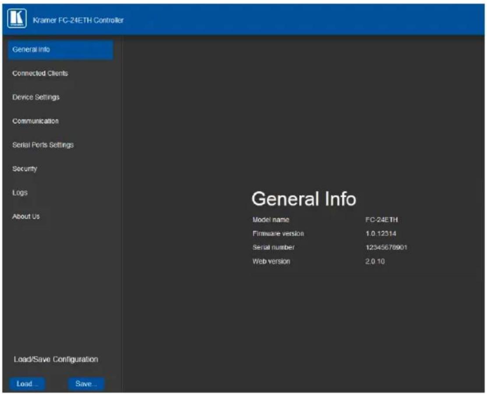This screenshot has height=394, width=487.
Task: Click the Load/Save Configuration label
Action: click(56, 359)
